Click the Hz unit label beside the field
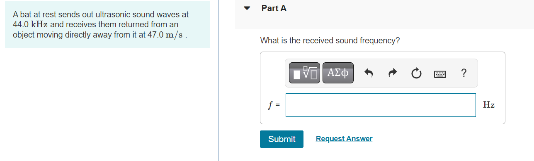This screenshot has height=161, width=534. pos(489,105)
